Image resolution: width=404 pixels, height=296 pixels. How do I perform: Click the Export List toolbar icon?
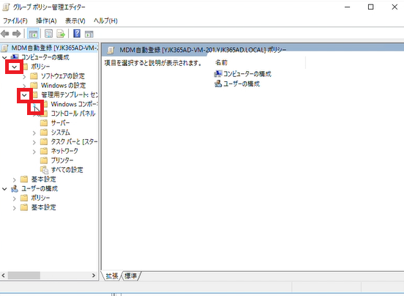click(x=61, y=34)
